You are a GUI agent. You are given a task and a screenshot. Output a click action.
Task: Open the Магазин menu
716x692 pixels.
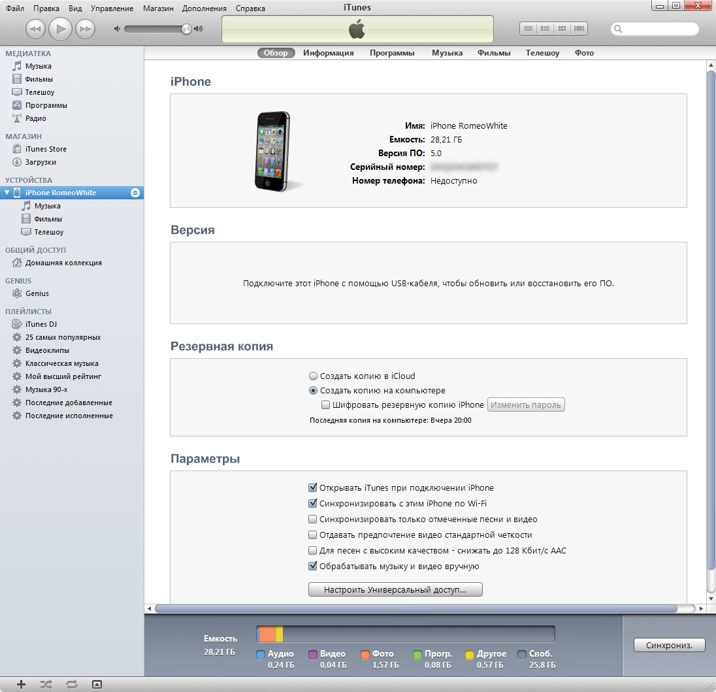158,8
